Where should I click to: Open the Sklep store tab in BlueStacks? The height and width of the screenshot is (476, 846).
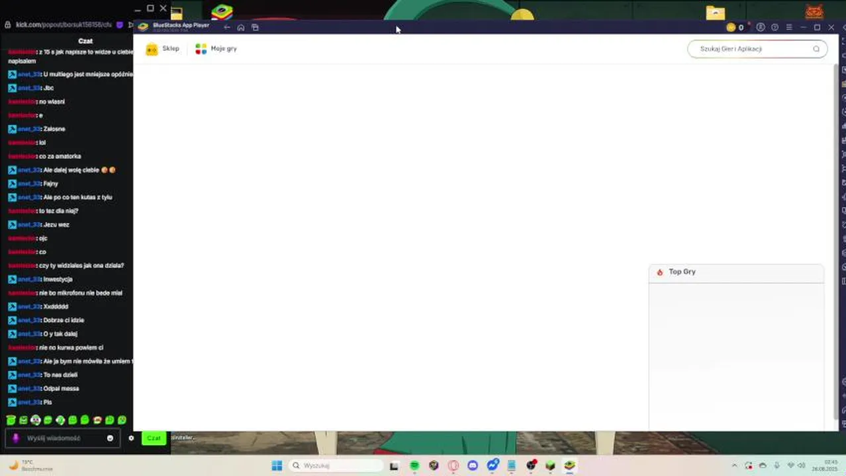[162, 49]
